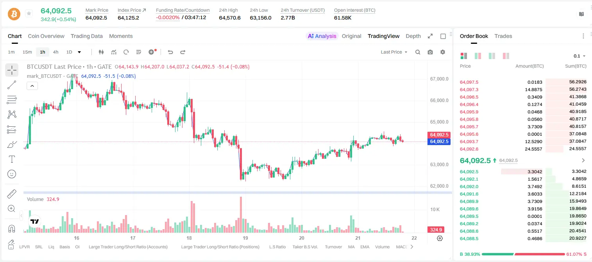Switch chart to Depth view
This screenshot has width=592, height=262.
[413, 36]
